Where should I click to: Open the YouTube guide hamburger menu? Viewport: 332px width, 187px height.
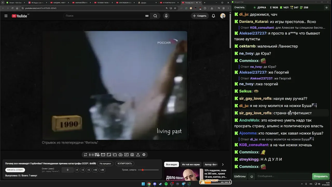(x=6, y=16)
